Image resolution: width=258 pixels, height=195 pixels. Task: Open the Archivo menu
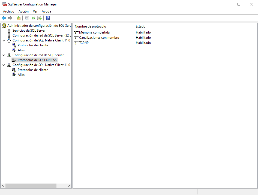coord(8,11)
